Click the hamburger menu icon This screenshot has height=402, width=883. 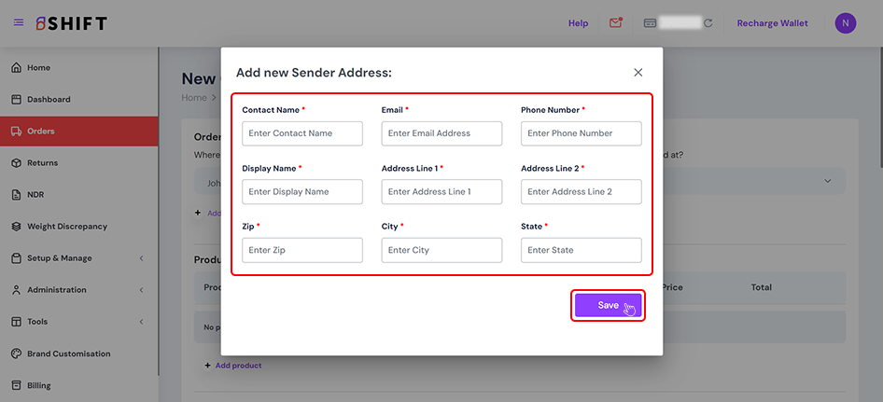coord(19,22)
